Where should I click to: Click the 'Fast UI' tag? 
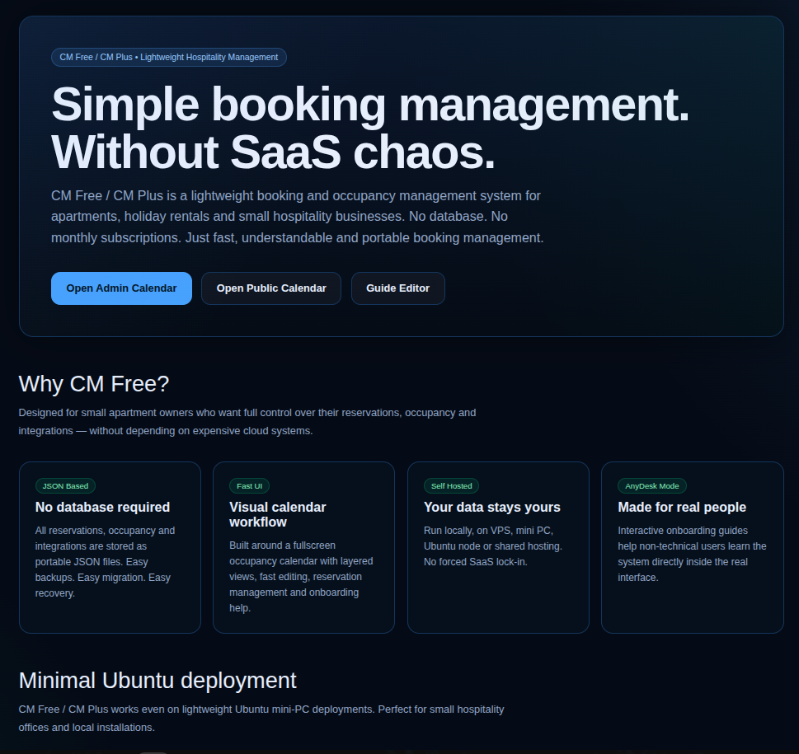coord(249,485)
